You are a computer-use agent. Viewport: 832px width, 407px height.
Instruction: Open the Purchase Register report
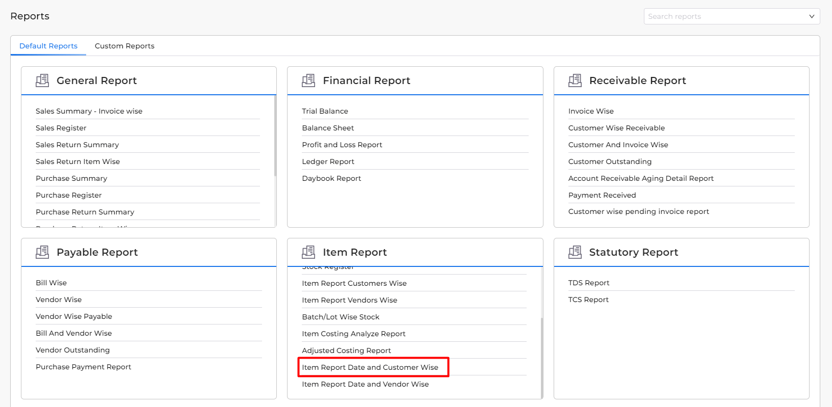(69, 195)
